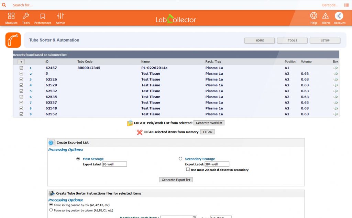Click the search magnifier icon
The height and width of the screenshot is (218, 352).
(x=4, y=5)
